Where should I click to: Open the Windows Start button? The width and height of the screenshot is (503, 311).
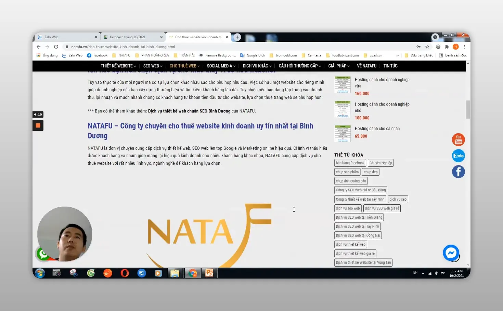(x=40, y=273)
